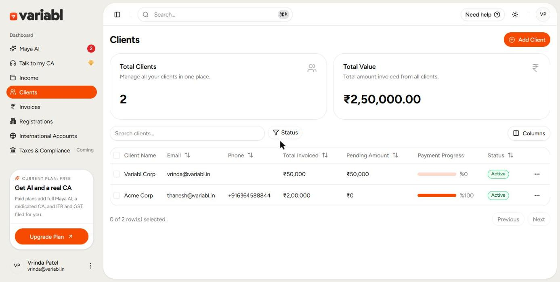This screenshot has height=282, width=560.
Task: Click the search magnifier icon
Action: point(146,15)
